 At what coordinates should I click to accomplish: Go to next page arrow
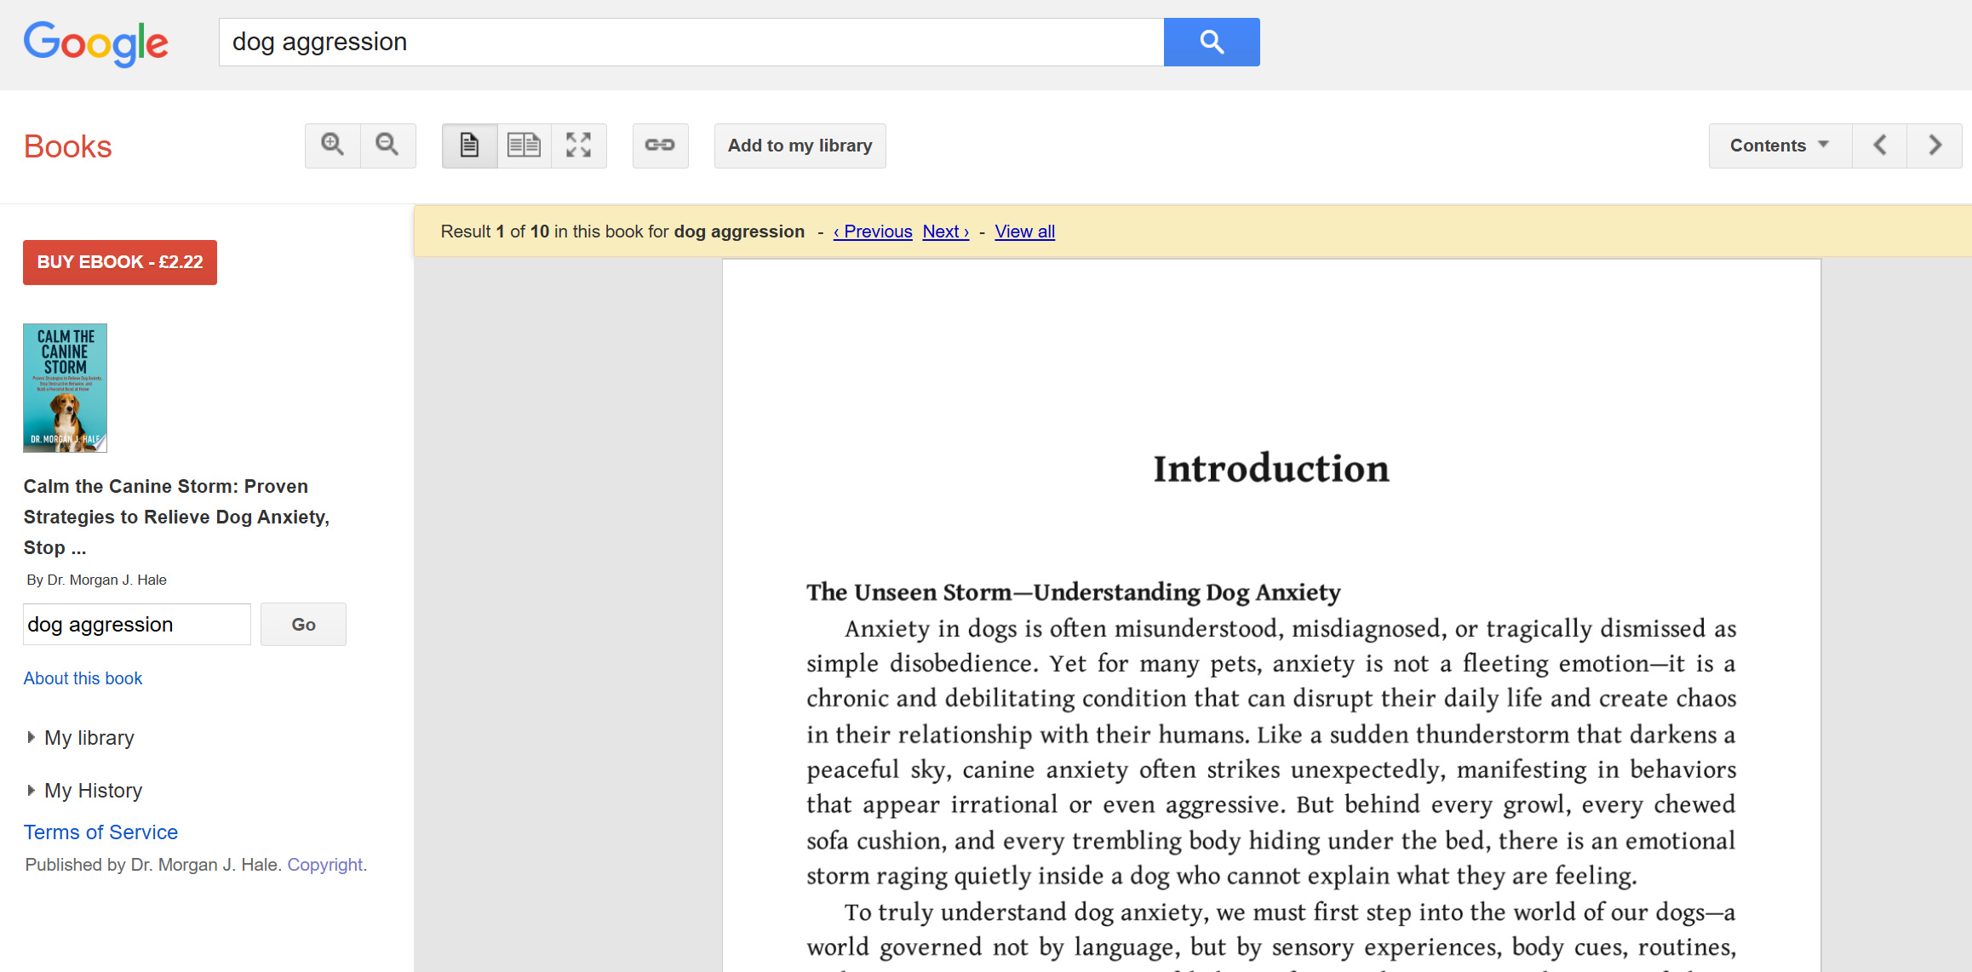click(1935, 146)
